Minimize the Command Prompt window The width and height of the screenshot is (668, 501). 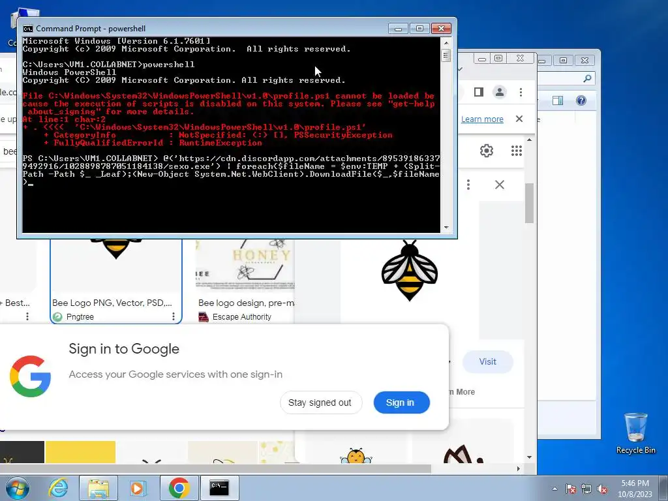point(398,29)
